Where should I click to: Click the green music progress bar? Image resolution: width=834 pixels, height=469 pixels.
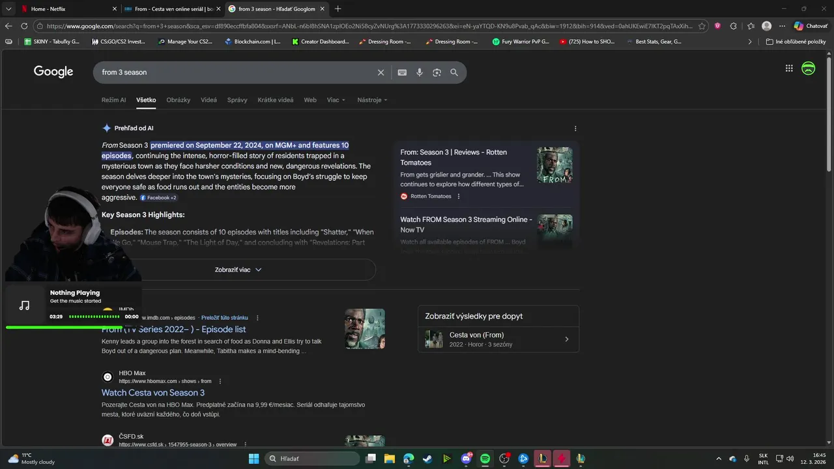64,327
